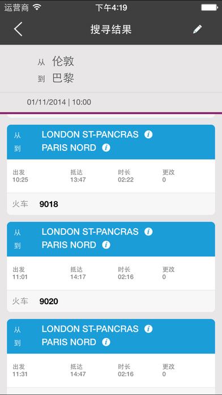Tap the origin city 伦敦
The height and width of the screenshot is (395, 222).
(63, 61)
